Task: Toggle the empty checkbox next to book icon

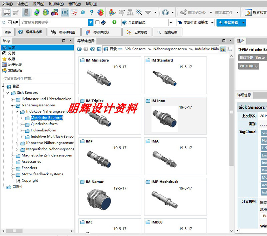Action: pyautogui.click(x=97, y=22)
